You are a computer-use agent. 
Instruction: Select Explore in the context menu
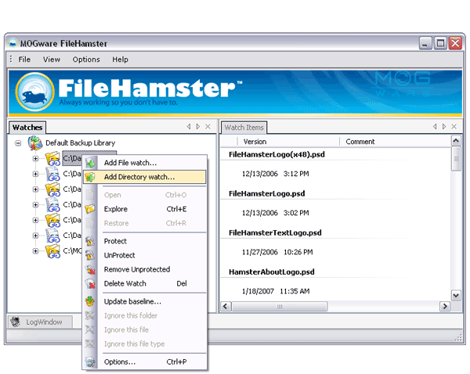coord(145,209)
